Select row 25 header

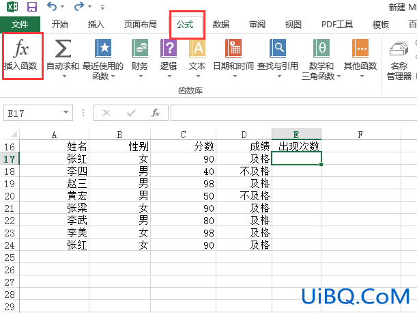10,258
